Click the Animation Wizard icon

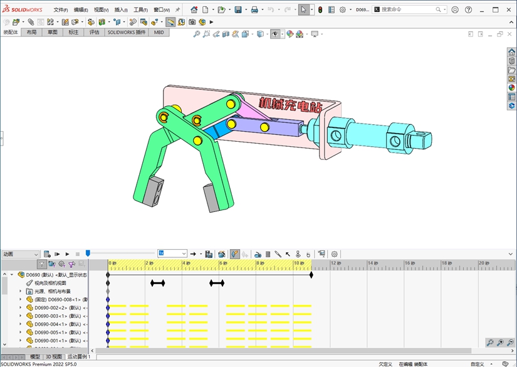(x=222, y=254)
